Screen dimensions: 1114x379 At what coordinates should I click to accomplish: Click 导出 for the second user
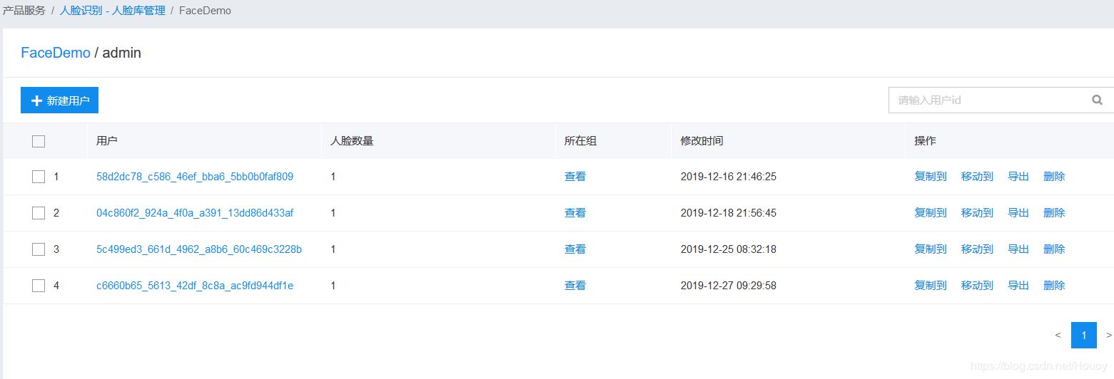[1018, 213]
